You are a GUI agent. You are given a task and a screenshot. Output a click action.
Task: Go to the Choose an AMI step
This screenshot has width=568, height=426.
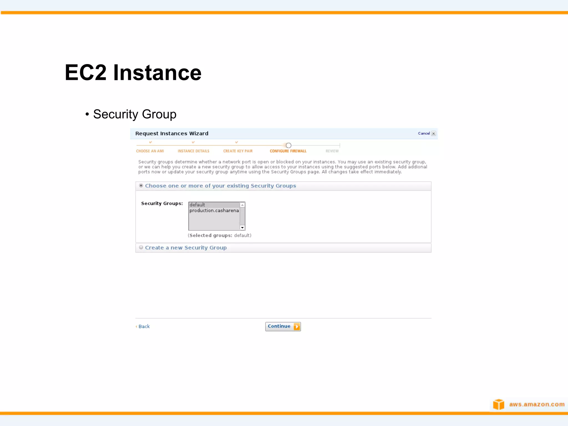150,151
